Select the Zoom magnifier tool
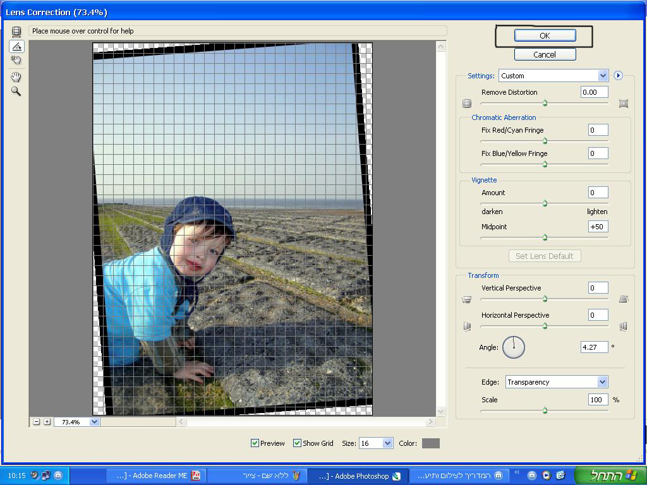 click(x=16, y=91)
